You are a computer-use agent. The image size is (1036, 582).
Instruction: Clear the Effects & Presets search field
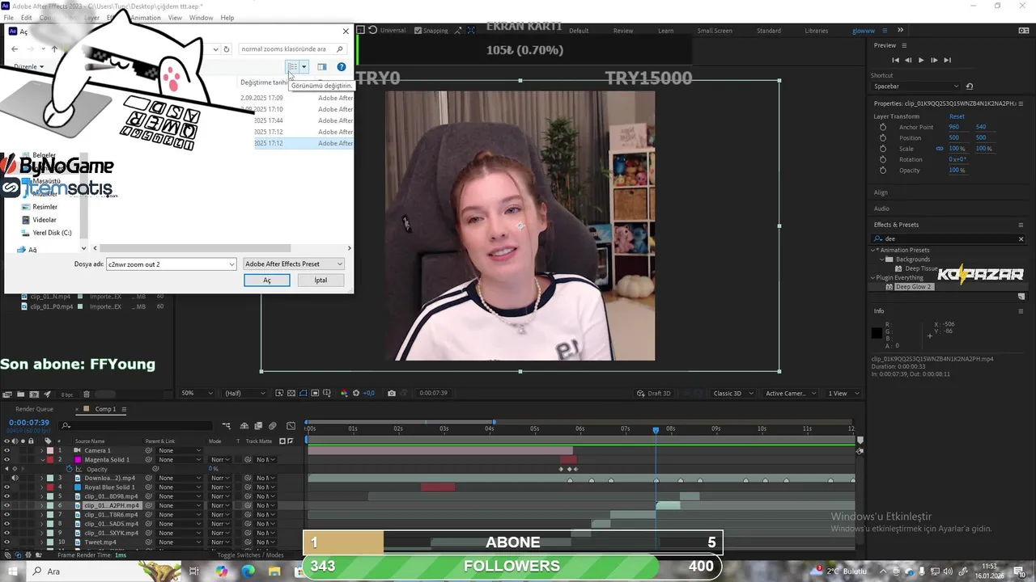point(1021,238)
